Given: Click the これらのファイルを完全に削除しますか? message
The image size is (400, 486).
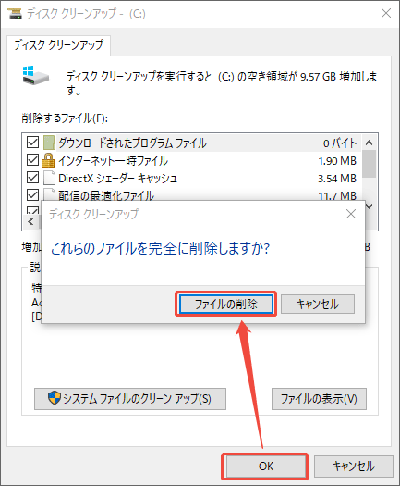Looking at the screenshot, I should pyautogui.click(x=160, y=248).
